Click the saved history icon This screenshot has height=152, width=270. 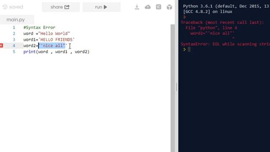5,7
